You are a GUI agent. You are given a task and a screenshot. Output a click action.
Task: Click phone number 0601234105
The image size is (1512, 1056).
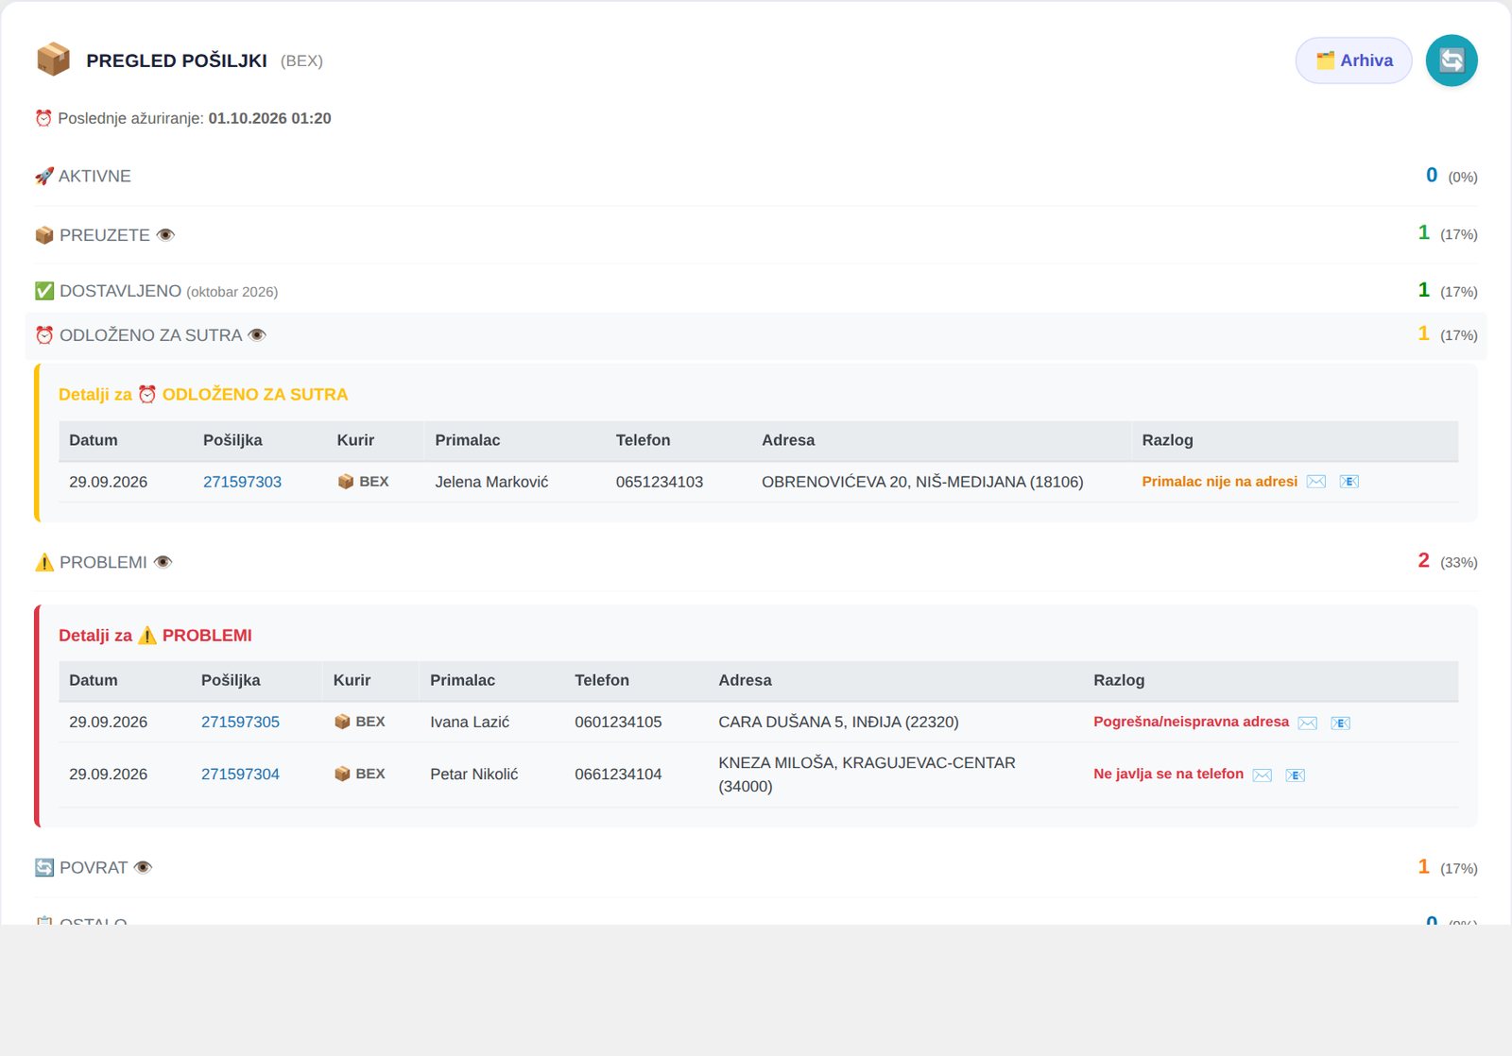[x=618, y=722]
